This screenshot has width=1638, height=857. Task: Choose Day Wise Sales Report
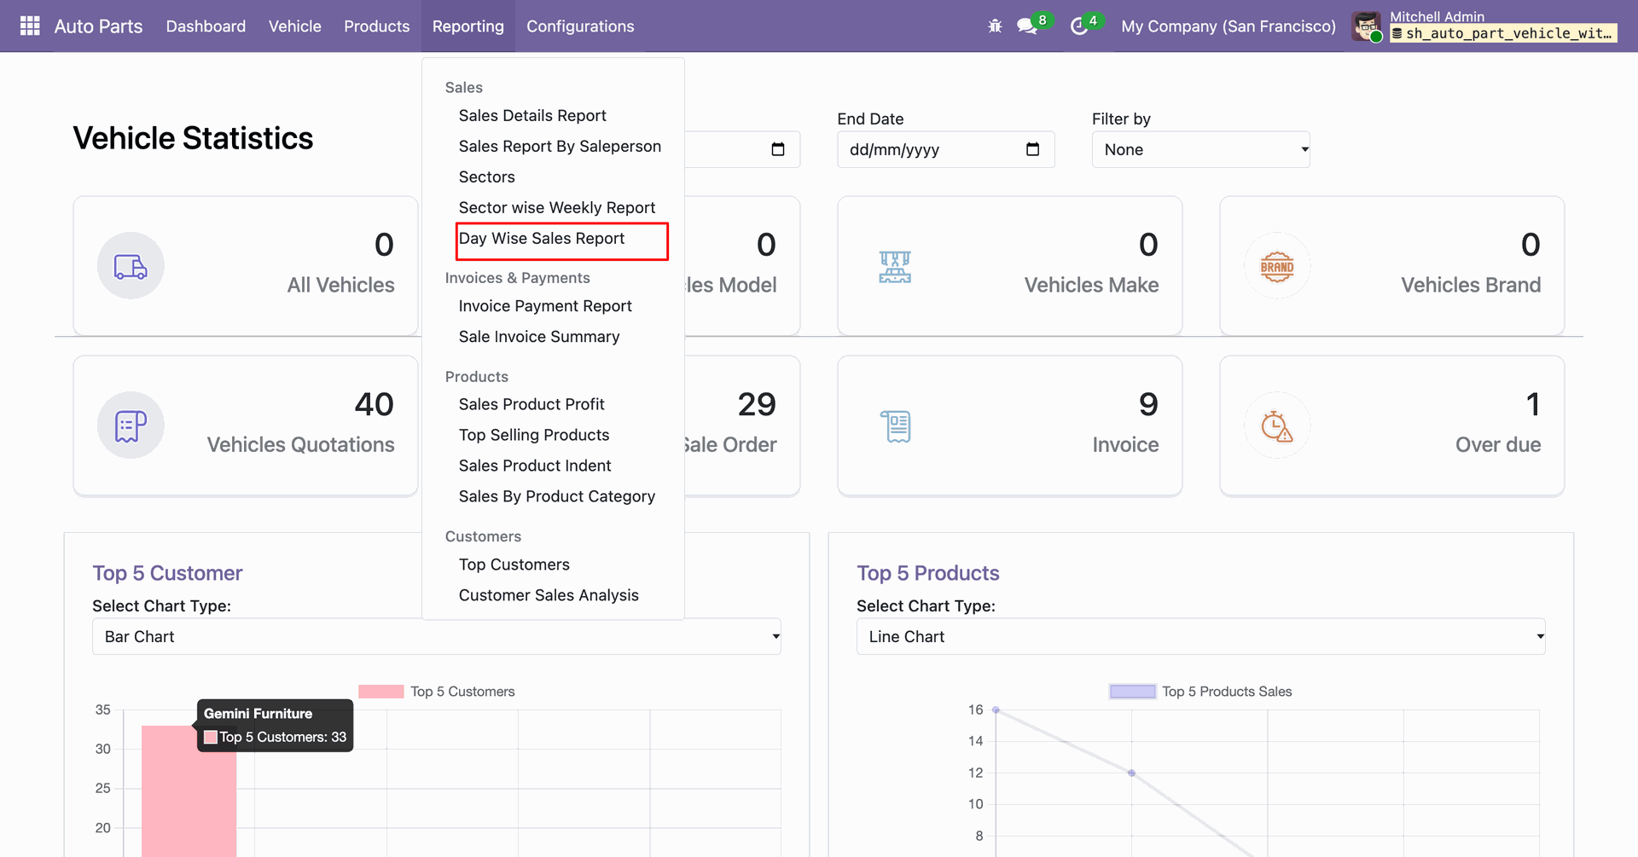point(542,239)
